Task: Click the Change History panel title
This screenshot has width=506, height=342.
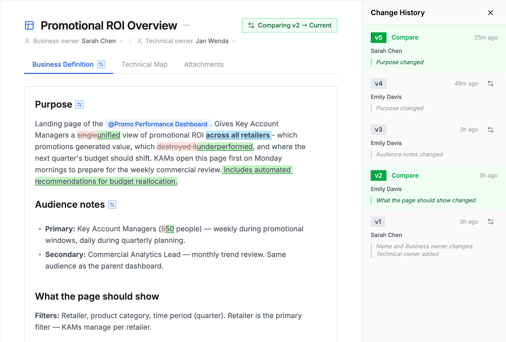Action: tap(397, 13)
